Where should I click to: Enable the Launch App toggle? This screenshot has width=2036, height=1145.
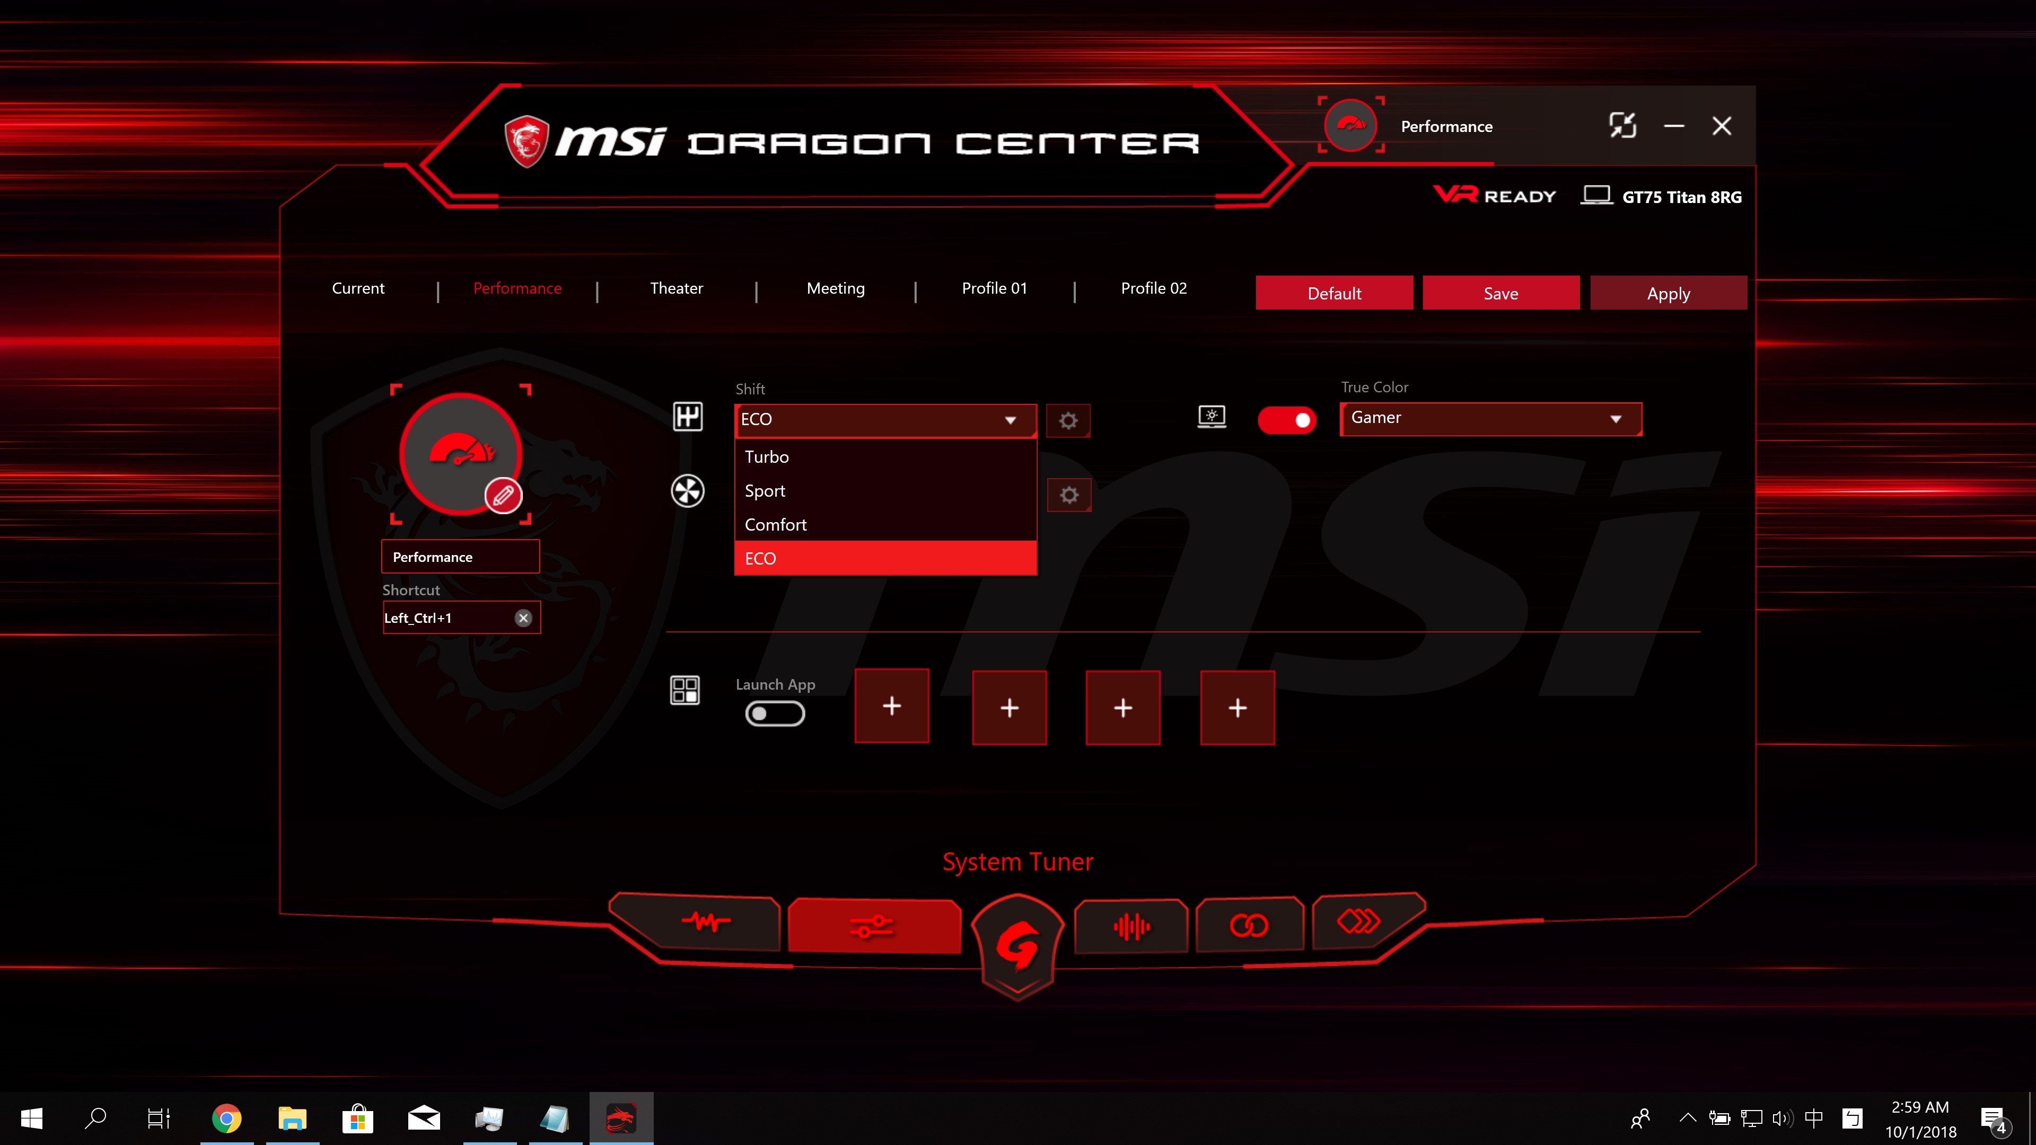click(x=775, y=714)
